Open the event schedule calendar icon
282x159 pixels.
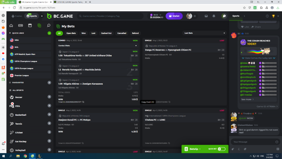pos(30,25)
